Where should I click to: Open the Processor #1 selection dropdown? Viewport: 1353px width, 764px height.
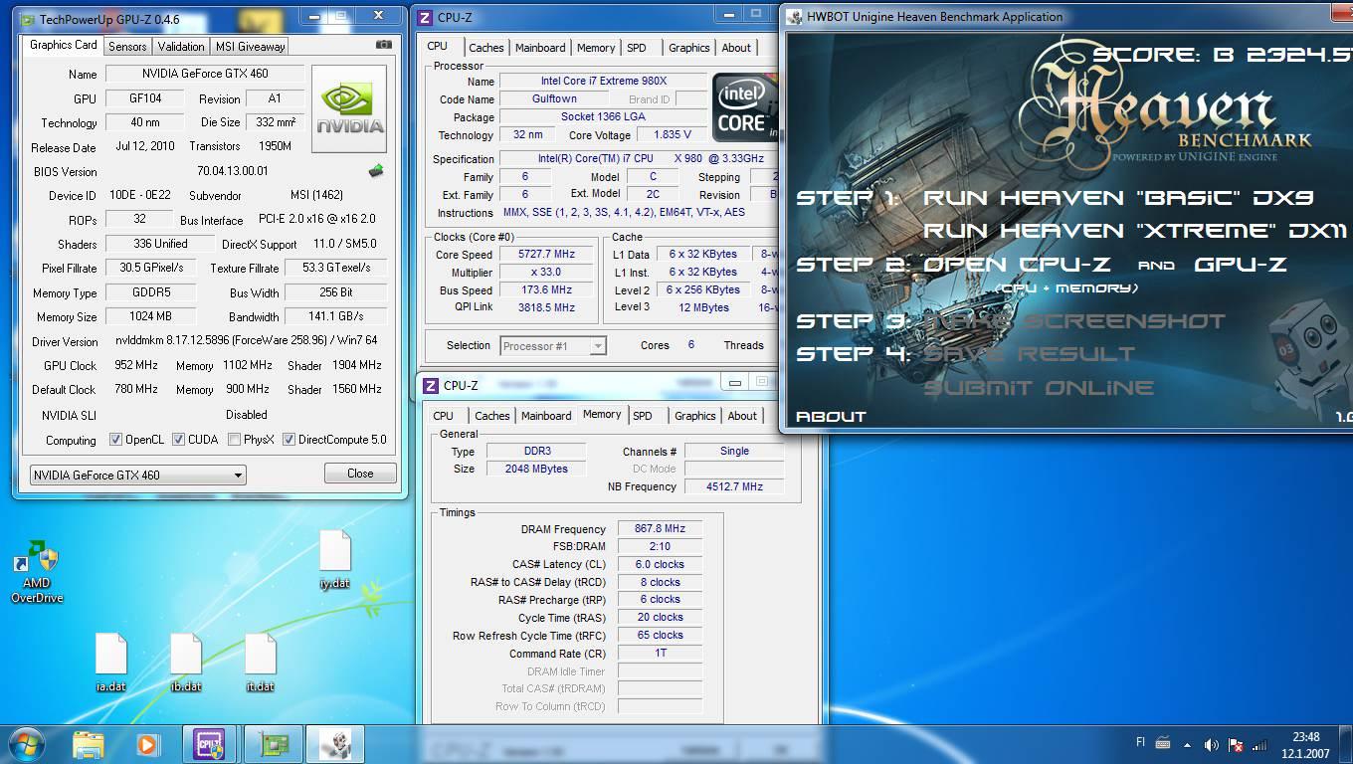pos(553,346)
